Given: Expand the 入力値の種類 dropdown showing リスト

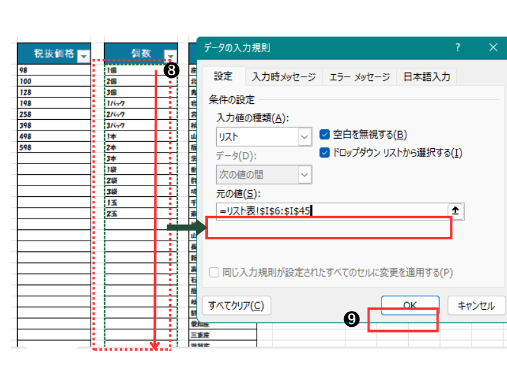Looking at the screenshot, I should (x=305, y=137).
